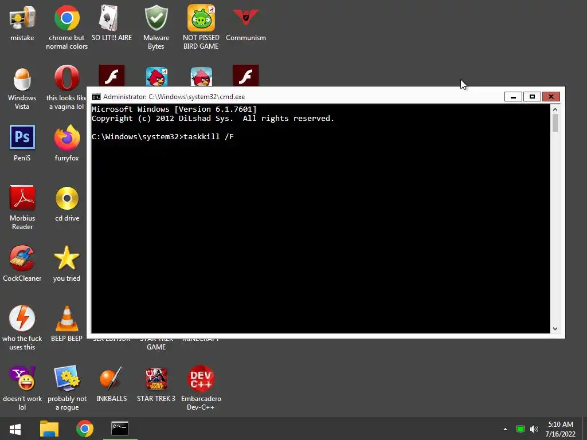This screenshot has width=587, height=440.
Task: Click the 'Microsoft Windows [Version 6.1.7601]' line
Action: pos(174,109)
